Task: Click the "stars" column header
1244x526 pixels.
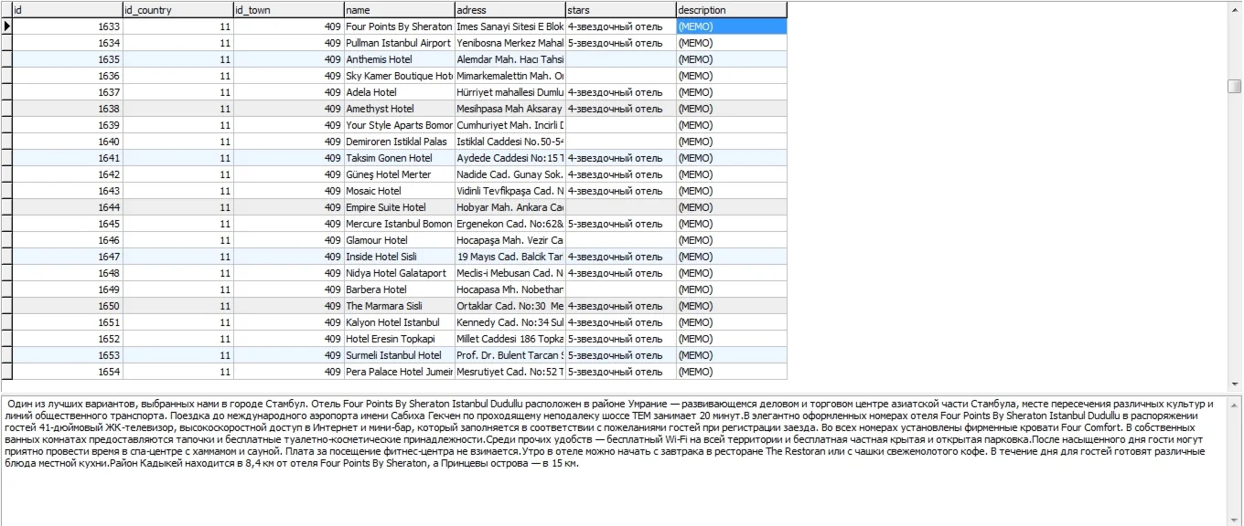Action: tap(620, 10)
